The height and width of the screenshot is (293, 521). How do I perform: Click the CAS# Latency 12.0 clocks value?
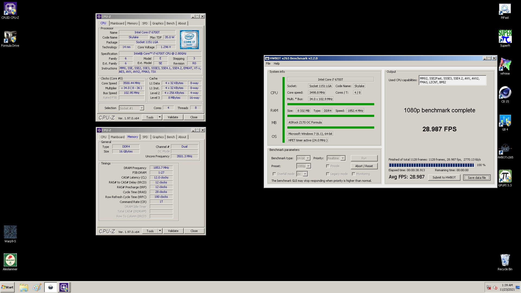[161, 177]
